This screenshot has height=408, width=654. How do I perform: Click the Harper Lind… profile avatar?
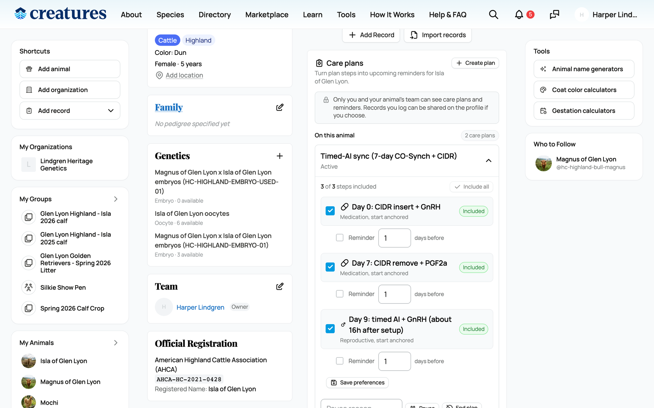pos(582,14)
